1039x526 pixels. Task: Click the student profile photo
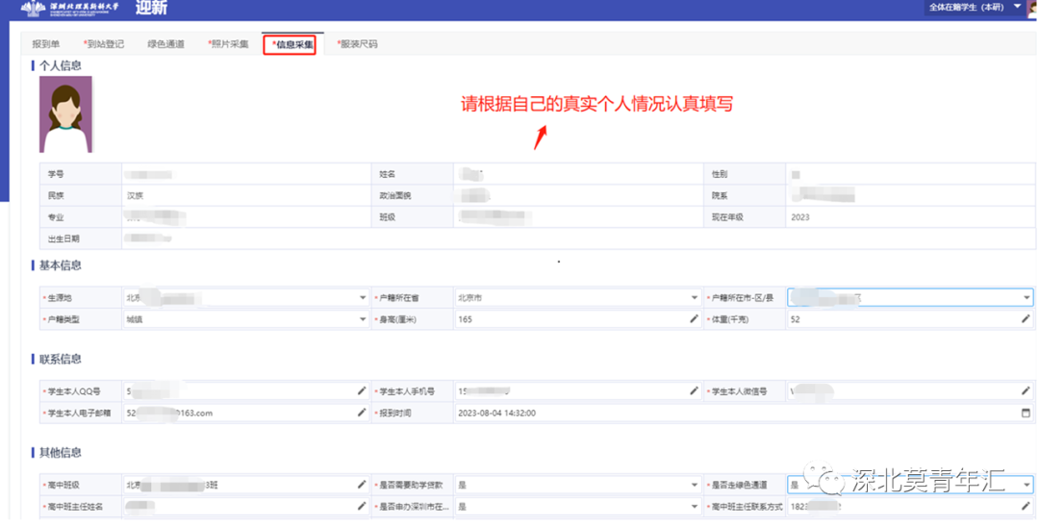[x=65, y=114]
